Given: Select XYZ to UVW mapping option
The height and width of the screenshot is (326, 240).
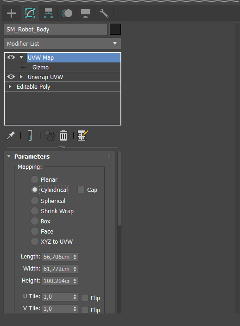Looking at the screenshot, I should (x=35, y=241).
